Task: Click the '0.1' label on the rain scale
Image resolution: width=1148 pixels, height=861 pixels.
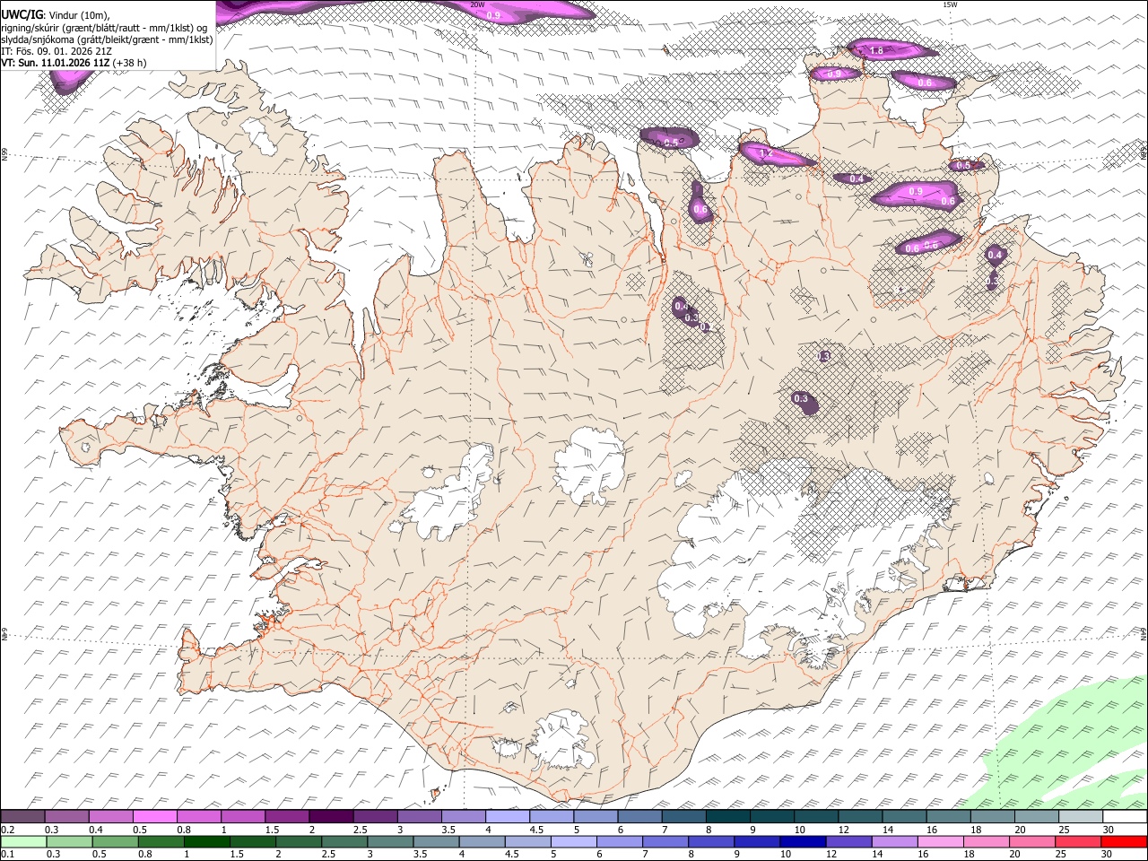Action: (7, 854)
